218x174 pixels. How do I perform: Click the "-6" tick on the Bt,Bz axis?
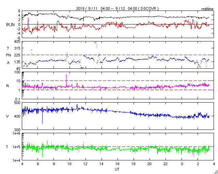[19, 38]
